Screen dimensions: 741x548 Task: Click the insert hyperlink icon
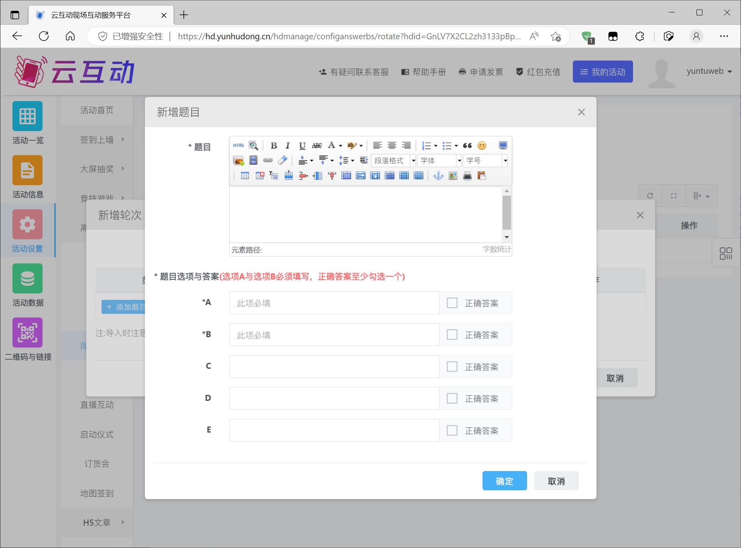(x=268, y=160)
